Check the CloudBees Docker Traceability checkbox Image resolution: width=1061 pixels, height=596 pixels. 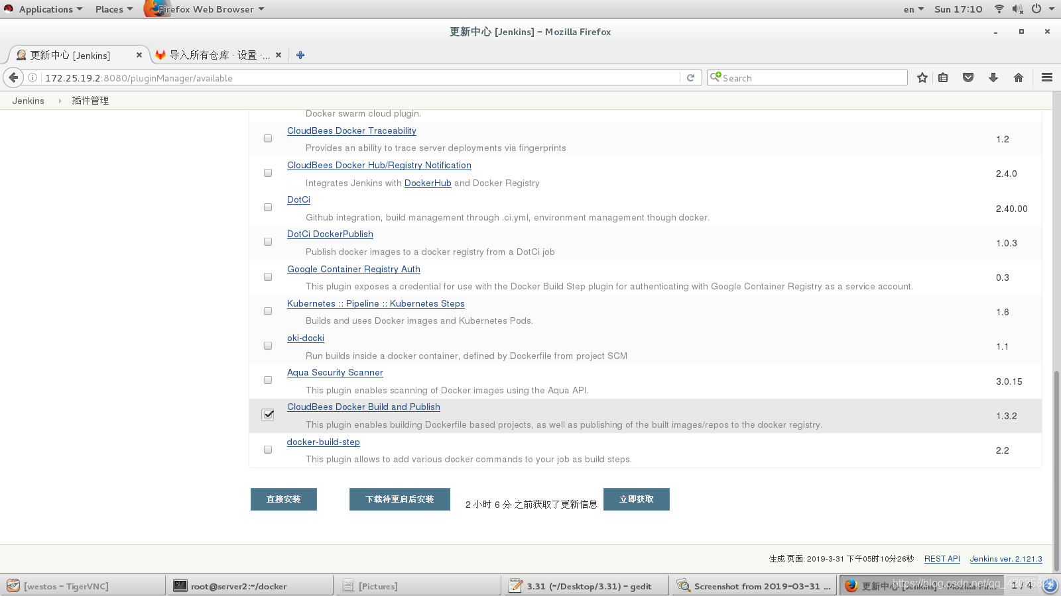268,138
